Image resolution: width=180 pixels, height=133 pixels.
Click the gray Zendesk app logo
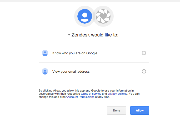[103, 16]
